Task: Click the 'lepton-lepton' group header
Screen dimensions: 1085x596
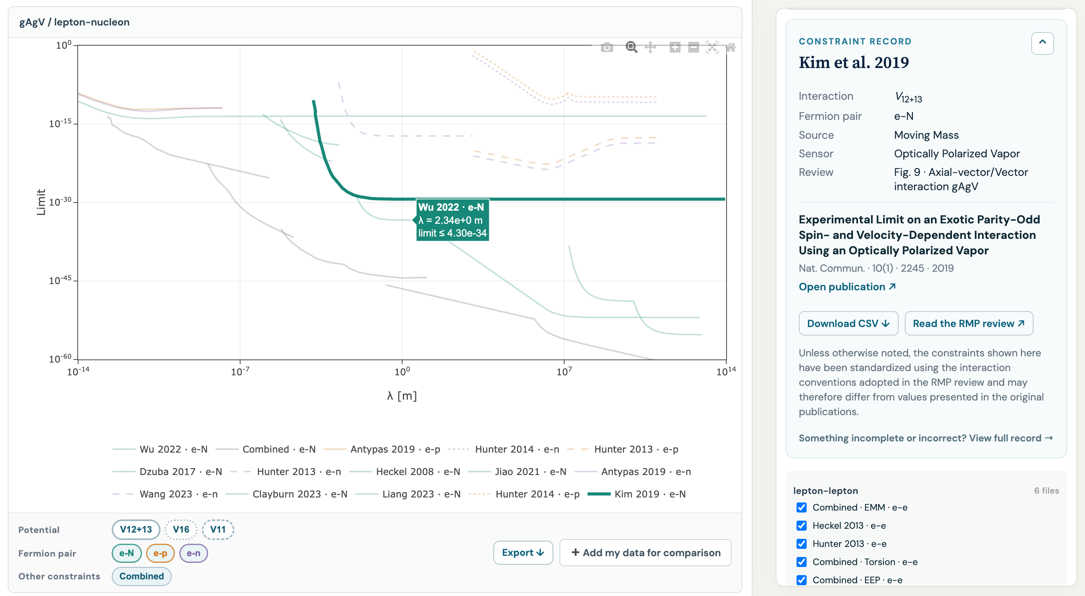Action: [825, 490]
